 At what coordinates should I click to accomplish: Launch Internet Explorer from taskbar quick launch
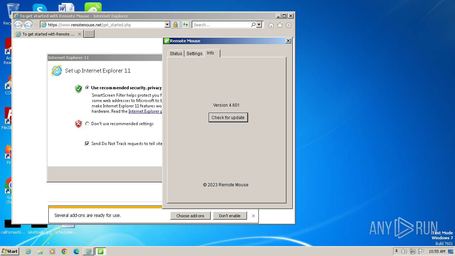pyautogui.click(x=28, y=251)
